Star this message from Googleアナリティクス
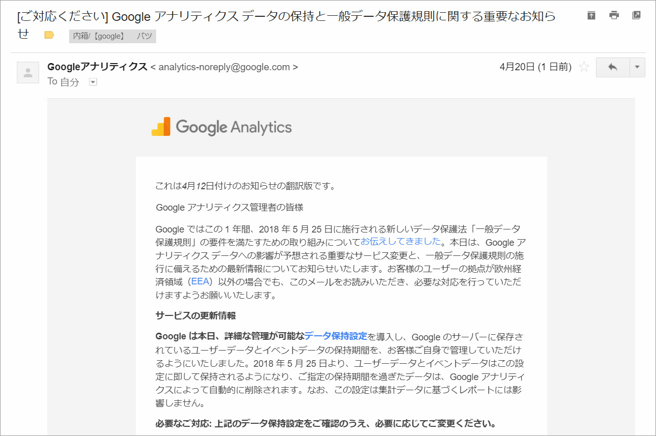Viewport: 656px width, 436px height. (584, 67)
